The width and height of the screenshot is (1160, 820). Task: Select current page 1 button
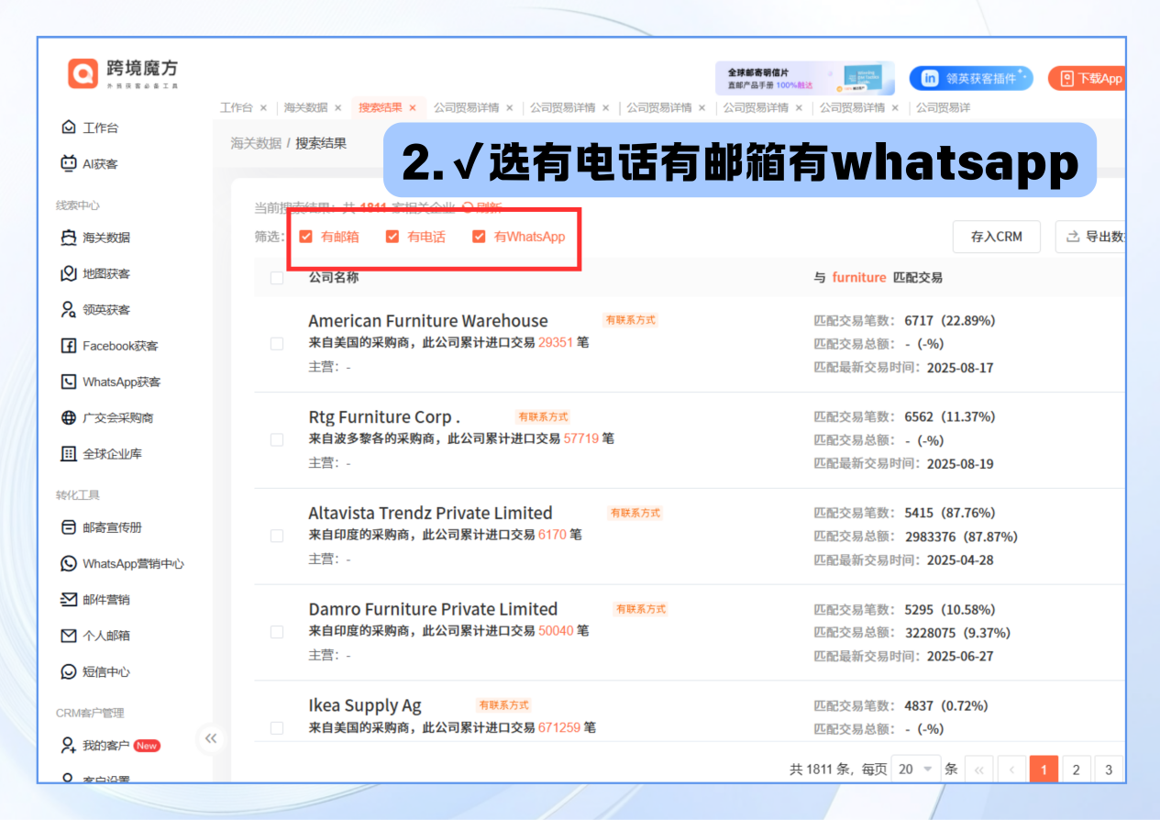(x=1044, y=770)
